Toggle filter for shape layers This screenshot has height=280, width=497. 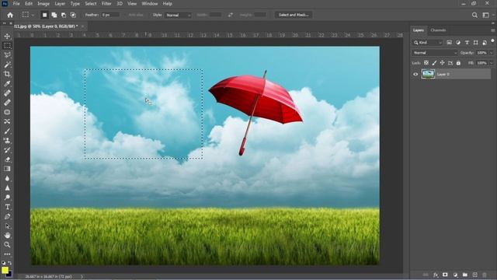click(x=476, y=43)
